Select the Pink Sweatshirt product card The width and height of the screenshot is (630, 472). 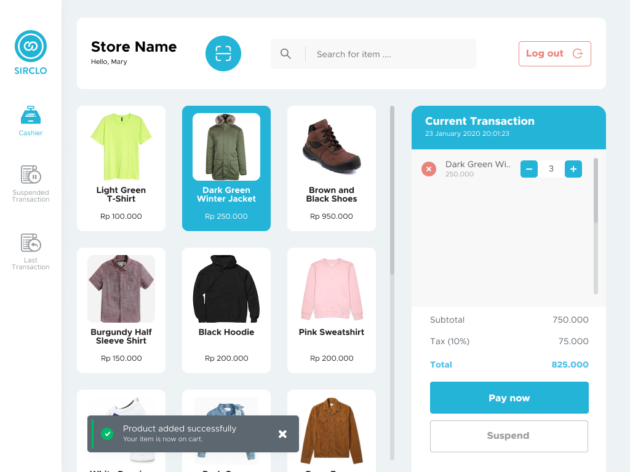pos(331,310)
